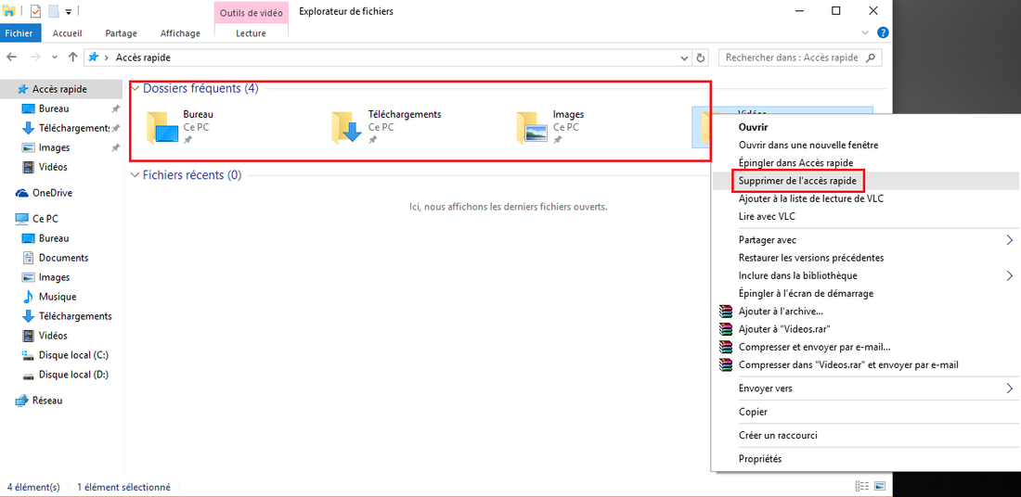Click the search magnifier icon
The image size is (1021, 497).
[871, 57]
